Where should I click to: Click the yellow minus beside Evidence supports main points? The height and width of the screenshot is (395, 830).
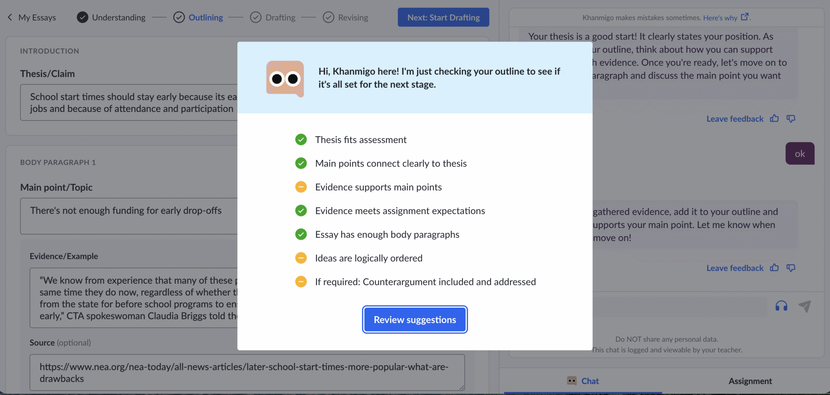(x=301, y=187)
